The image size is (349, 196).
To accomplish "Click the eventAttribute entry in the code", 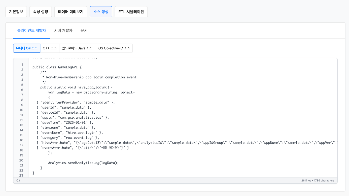I will click(83, 148).
